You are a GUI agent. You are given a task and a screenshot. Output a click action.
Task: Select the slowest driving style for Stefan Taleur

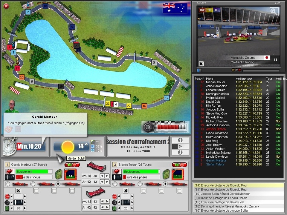click(x=115, y=184)
